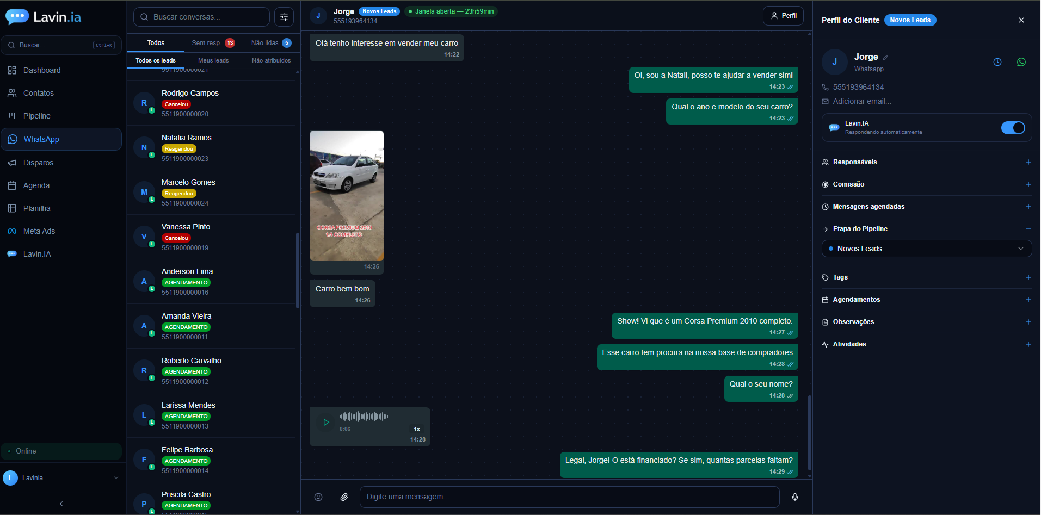1041x515 pixels.
Task: Click the chat messages scrollbar
Action: coord(810,432)
